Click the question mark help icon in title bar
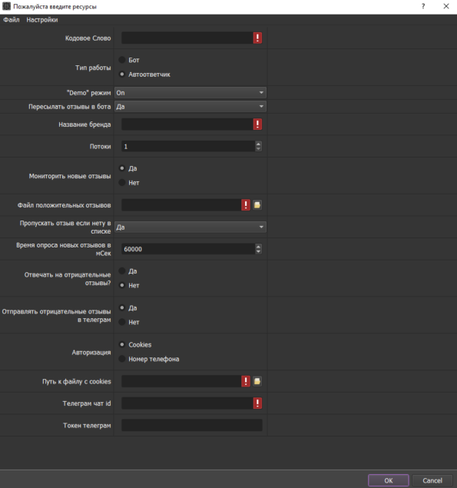 423,6
